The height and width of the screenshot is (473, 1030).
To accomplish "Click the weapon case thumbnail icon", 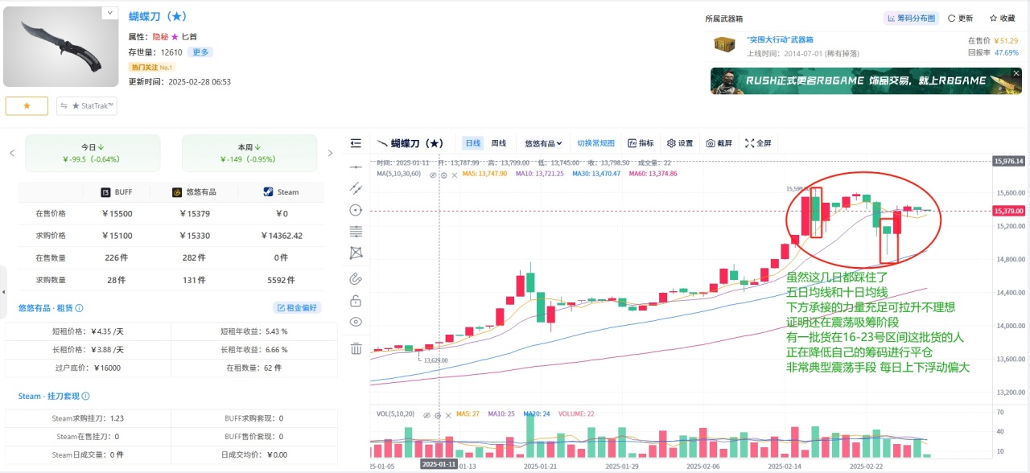I will pyautogui.click(x=724, y=46).
